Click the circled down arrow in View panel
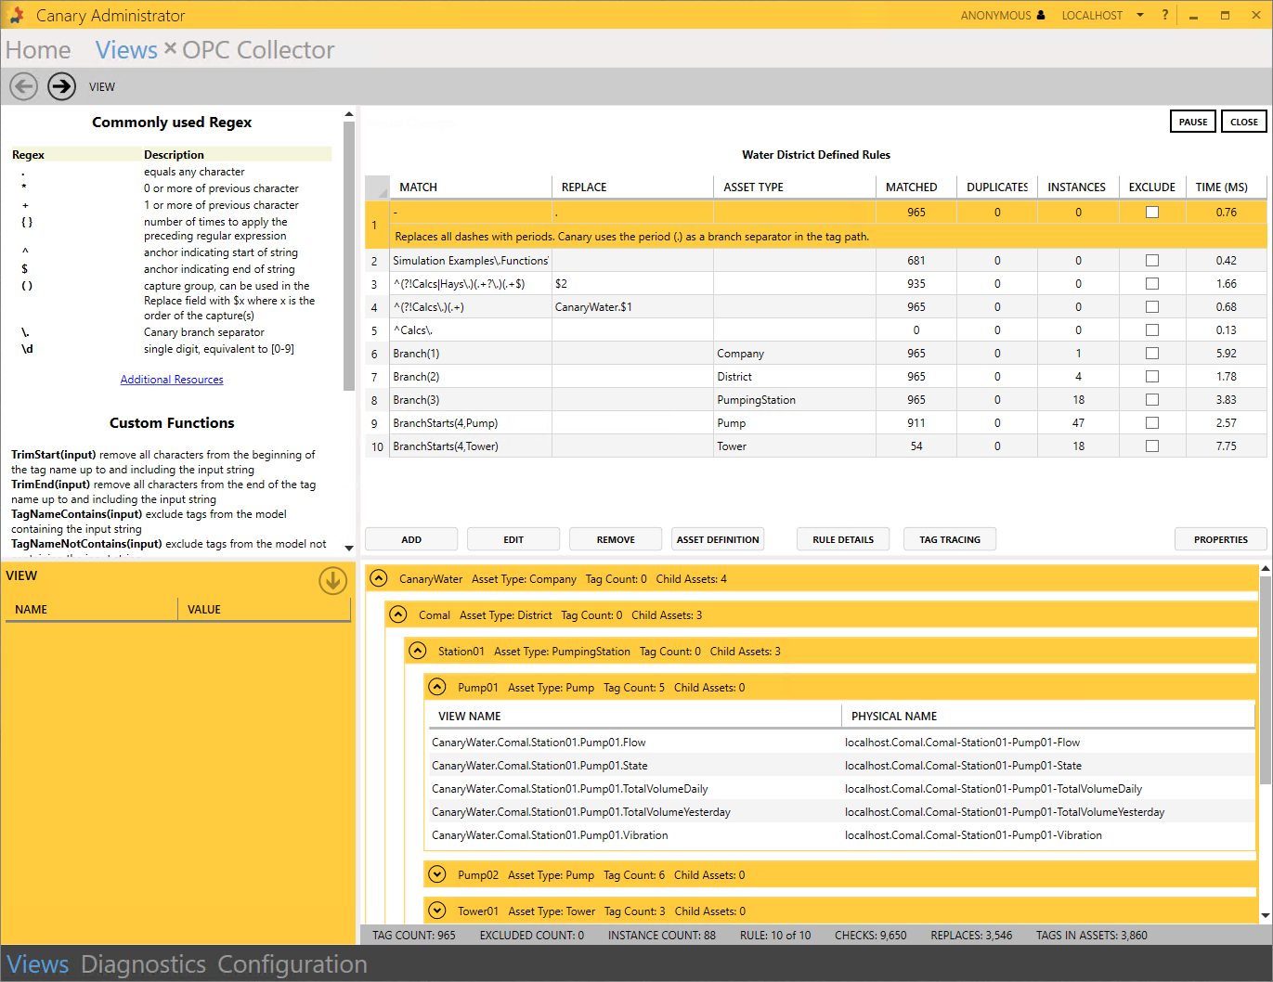The width and height of the screenshot is (1273, 982). click(332, 581)
